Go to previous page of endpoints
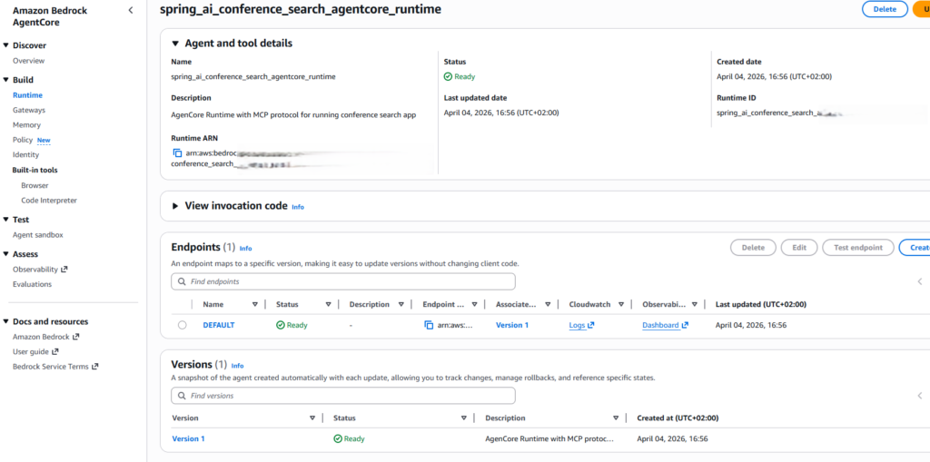Screen dimensions: 930x462 pos(920,281)
